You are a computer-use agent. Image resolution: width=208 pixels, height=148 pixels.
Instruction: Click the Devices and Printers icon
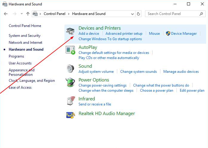point(70,31)
